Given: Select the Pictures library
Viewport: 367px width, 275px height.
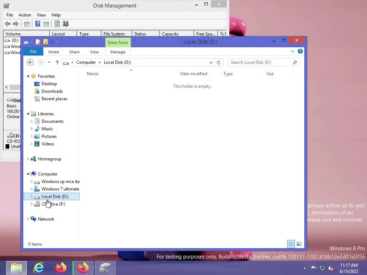Looking at the screenshot, I should tap(49, 136).
